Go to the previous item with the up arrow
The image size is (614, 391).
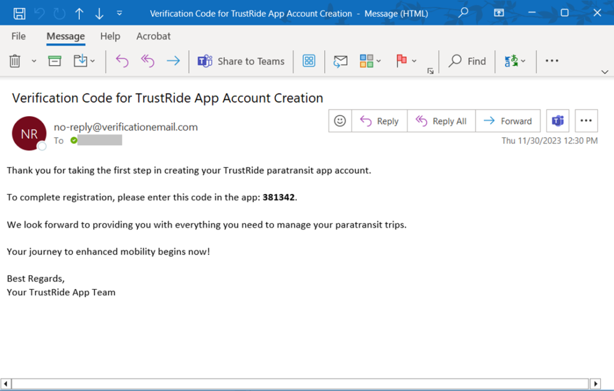79,13
